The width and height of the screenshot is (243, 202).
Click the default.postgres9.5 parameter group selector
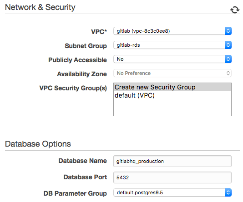[172, 192]
